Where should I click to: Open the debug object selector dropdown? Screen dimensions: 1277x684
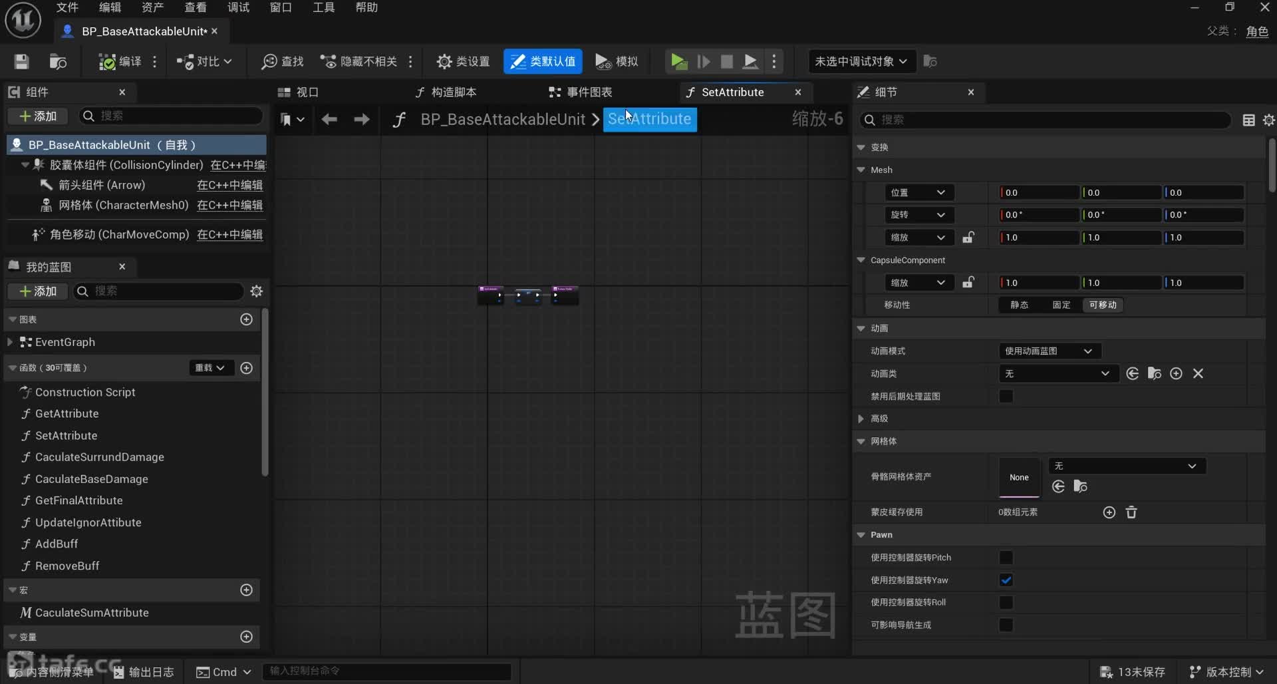point(861,62)
